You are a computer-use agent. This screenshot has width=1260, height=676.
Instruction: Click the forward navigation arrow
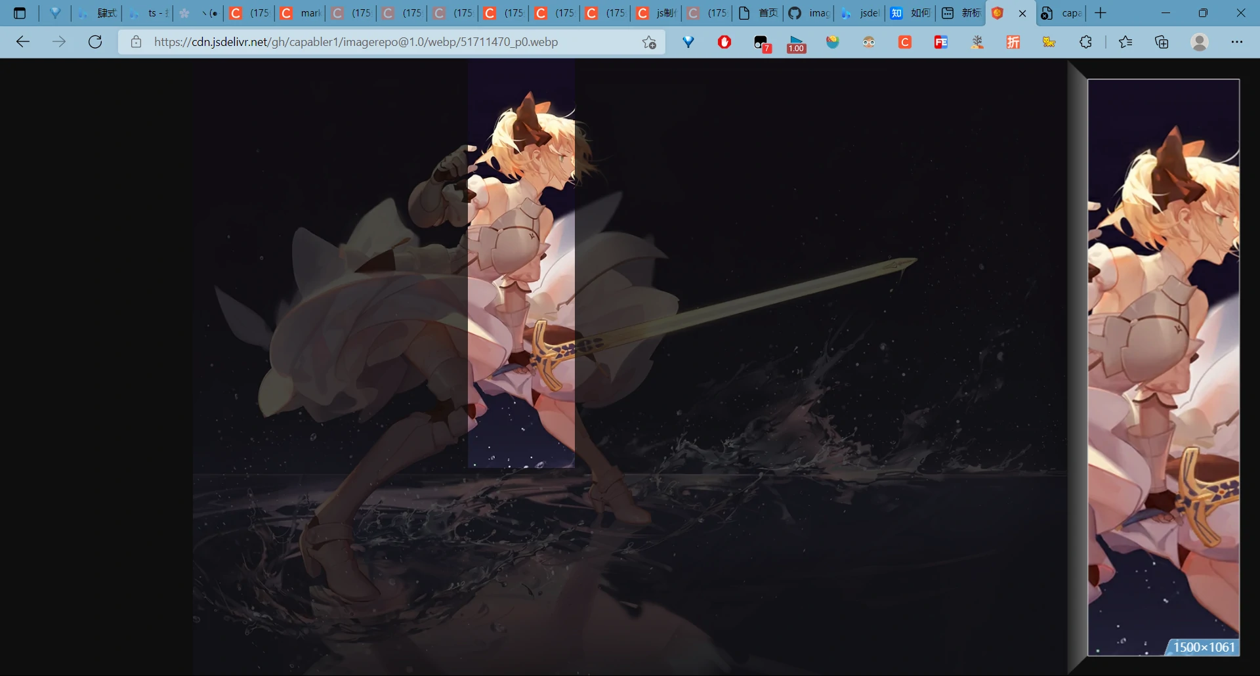click(59, 42)
